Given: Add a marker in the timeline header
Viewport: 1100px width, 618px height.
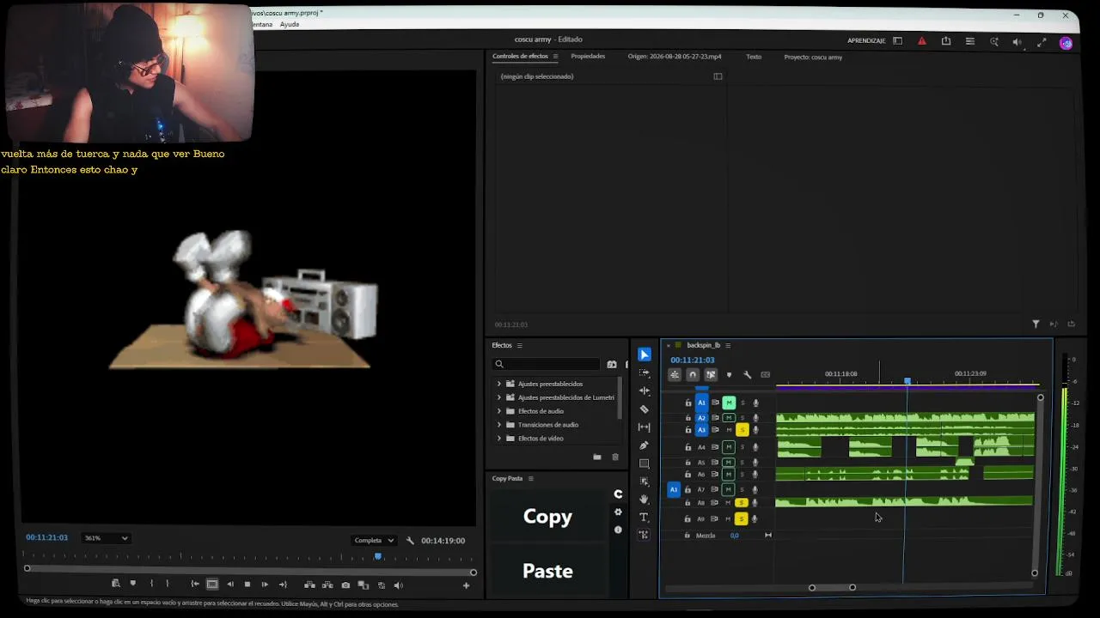Looking at the screenshot, I should (730, 375).
